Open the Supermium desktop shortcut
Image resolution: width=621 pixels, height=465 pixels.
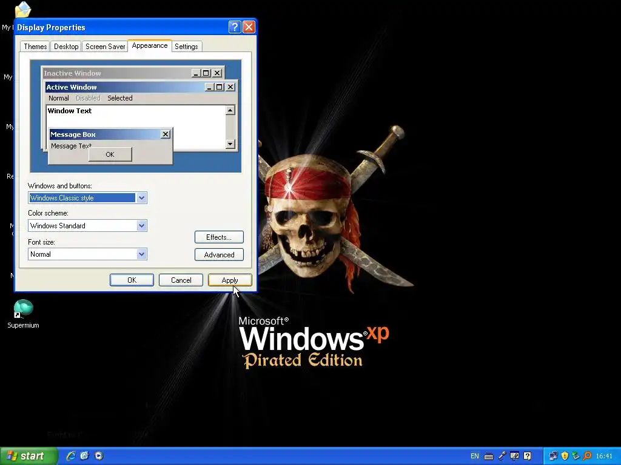pos(23,314)
